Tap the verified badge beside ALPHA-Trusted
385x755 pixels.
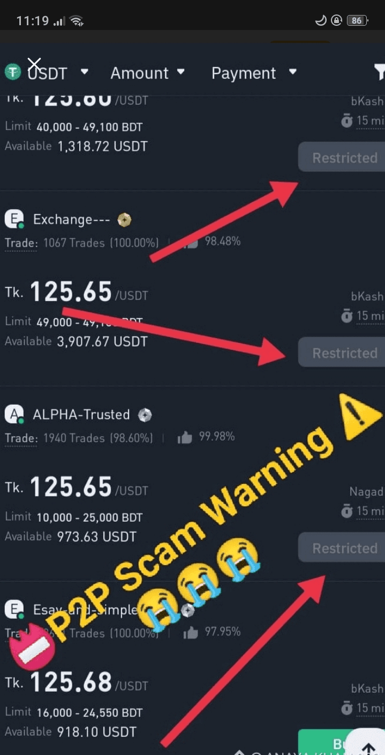coord(145,415)
